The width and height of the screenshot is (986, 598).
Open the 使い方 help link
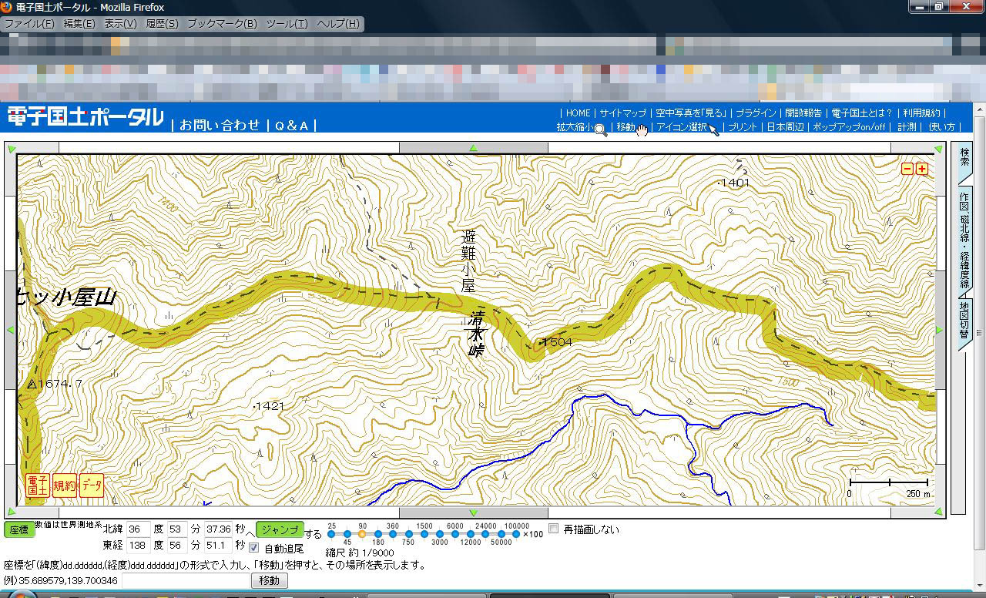[941, 127]
